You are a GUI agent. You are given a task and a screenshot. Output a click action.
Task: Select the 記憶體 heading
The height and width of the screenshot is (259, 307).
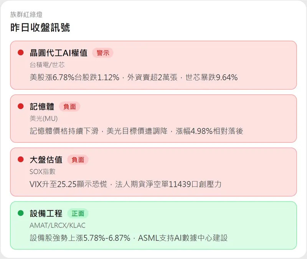point(42,106)
